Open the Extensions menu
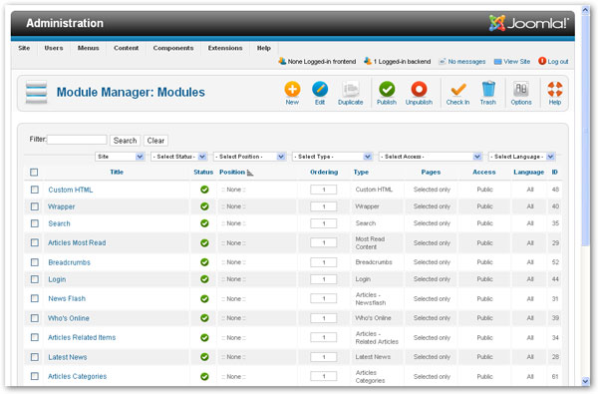 coord(225,48)
